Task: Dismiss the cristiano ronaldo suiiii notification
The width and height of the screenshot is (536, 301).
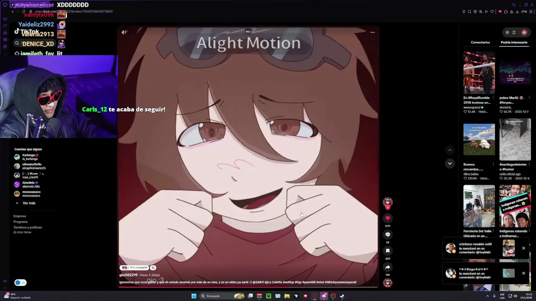Action: tap(523, 248)
